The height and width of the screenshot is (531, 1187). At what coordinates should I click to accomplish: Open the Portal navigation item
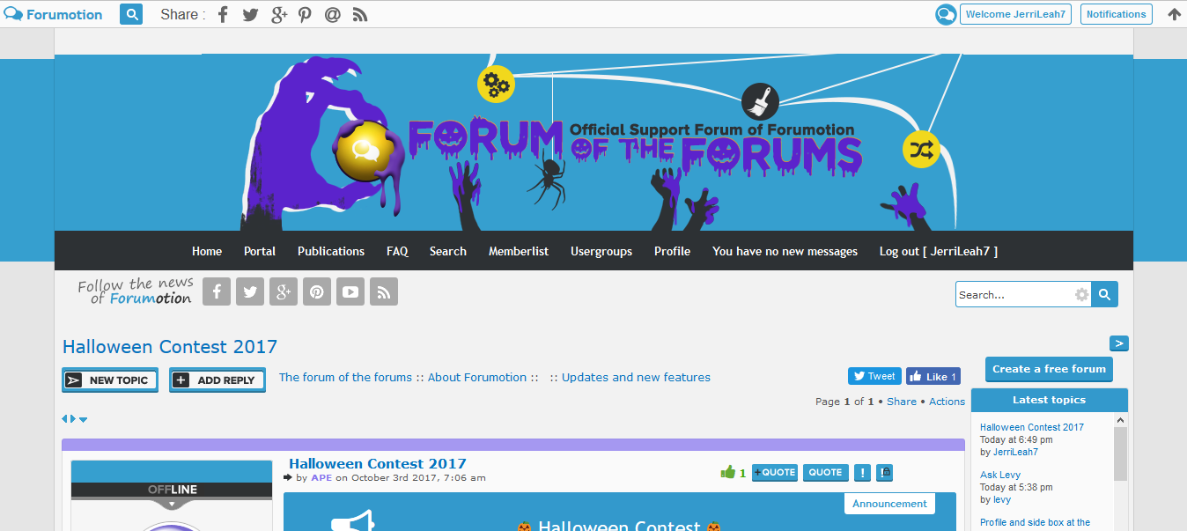coord(260,251)
